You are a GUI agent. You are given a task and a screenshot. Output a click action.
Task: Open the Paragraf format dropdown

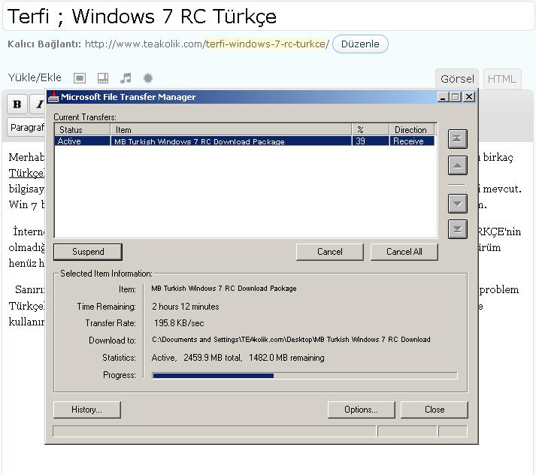click(x=26, y=128)
